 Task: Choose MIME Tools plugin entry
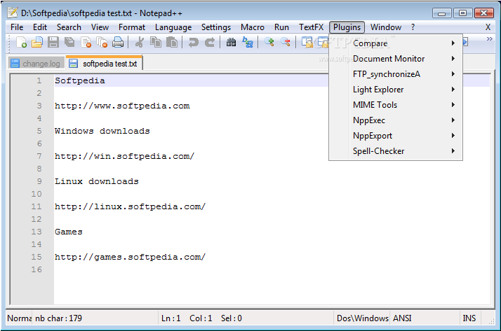[x=396, y=104]
